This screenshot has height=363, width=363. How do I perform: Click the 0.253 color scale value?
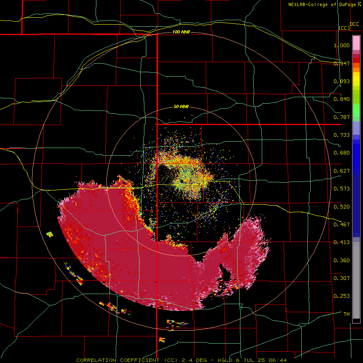click(x=342, y=296)
